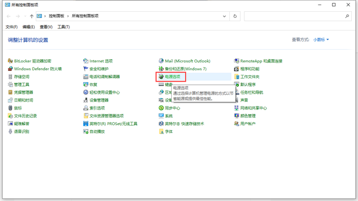Screen dimensions: 358x201
Task: Open 电话和调制解调器 icon
Action: pyautogui.click(x=86, y=76)
